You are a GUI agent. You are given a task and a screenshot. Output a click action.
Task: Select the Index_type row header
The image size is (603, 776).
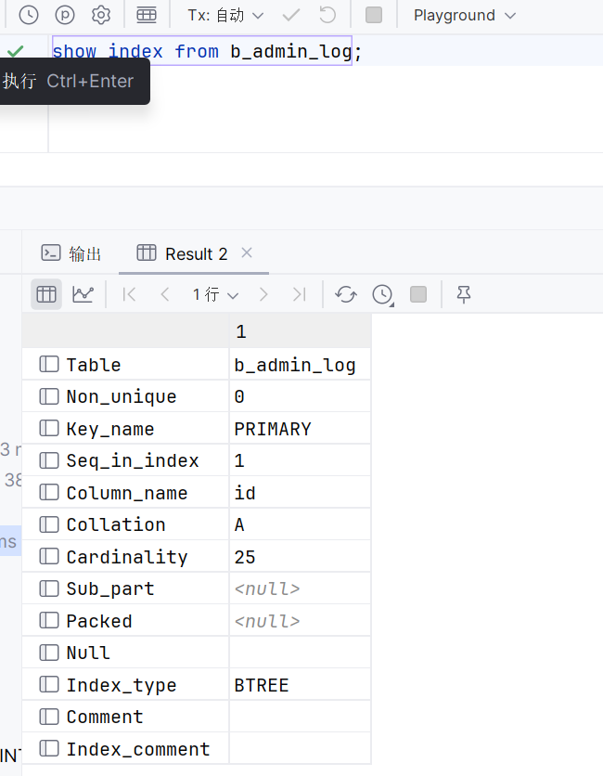(125, 685)
